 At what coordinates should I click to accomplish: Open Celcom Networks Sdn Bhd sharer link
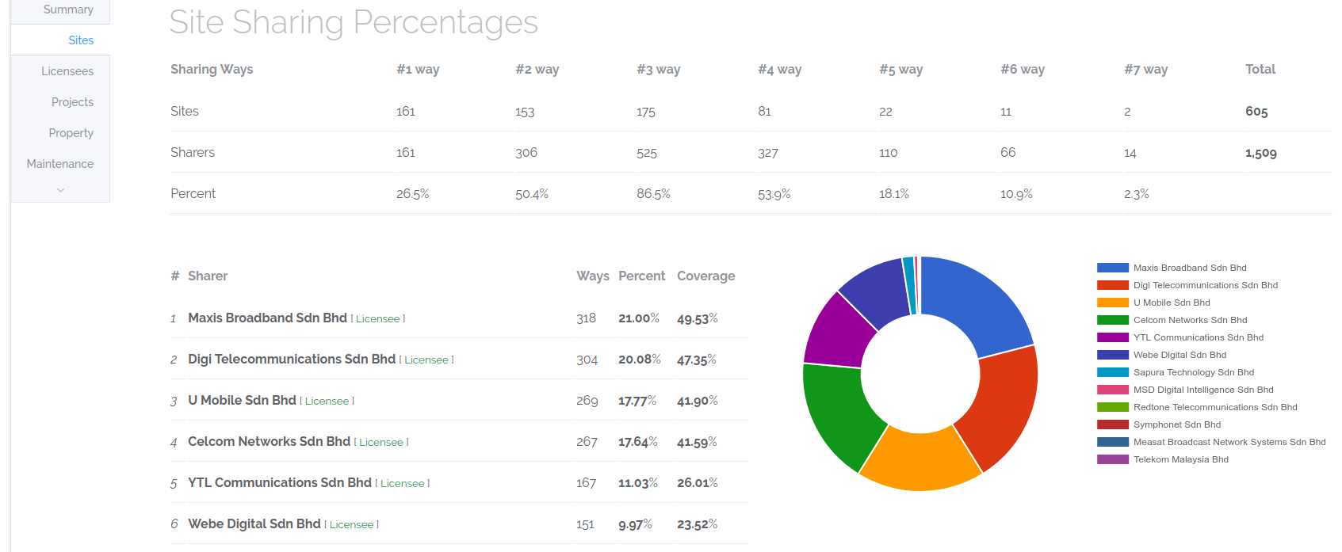pos(269,441)
